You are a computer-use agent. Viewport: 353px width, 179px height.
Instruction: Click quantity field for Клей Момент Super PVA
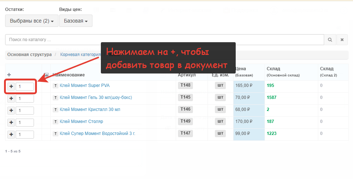25,87
